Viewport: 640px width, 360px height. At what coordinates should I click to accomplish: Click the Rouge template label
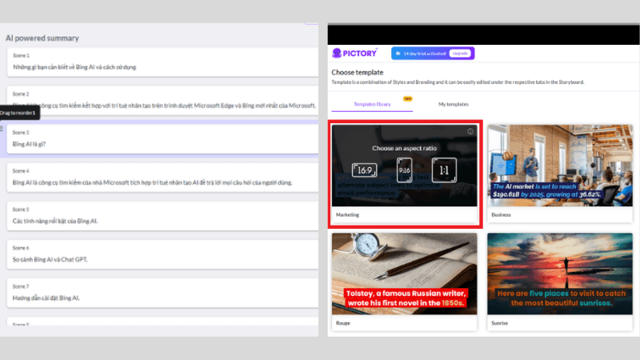pyautogui.click(x=343, y=323)
